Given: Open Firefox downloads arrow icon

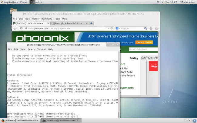Looking at the screenshot, I should point(151,28).
